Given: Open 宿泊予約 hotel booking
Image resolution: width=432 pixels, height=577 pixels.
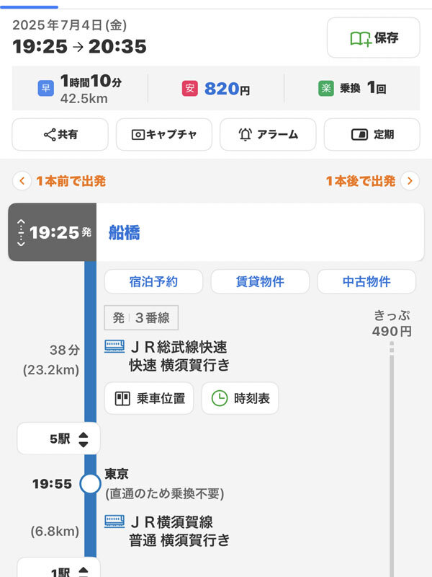Looking at the screenshot, I should coord(152,281).
